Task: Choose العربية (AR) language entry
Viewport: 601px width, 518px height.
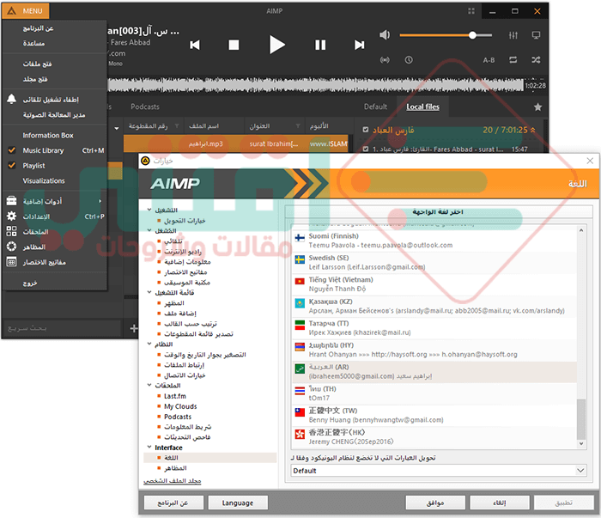Action: 434,371
